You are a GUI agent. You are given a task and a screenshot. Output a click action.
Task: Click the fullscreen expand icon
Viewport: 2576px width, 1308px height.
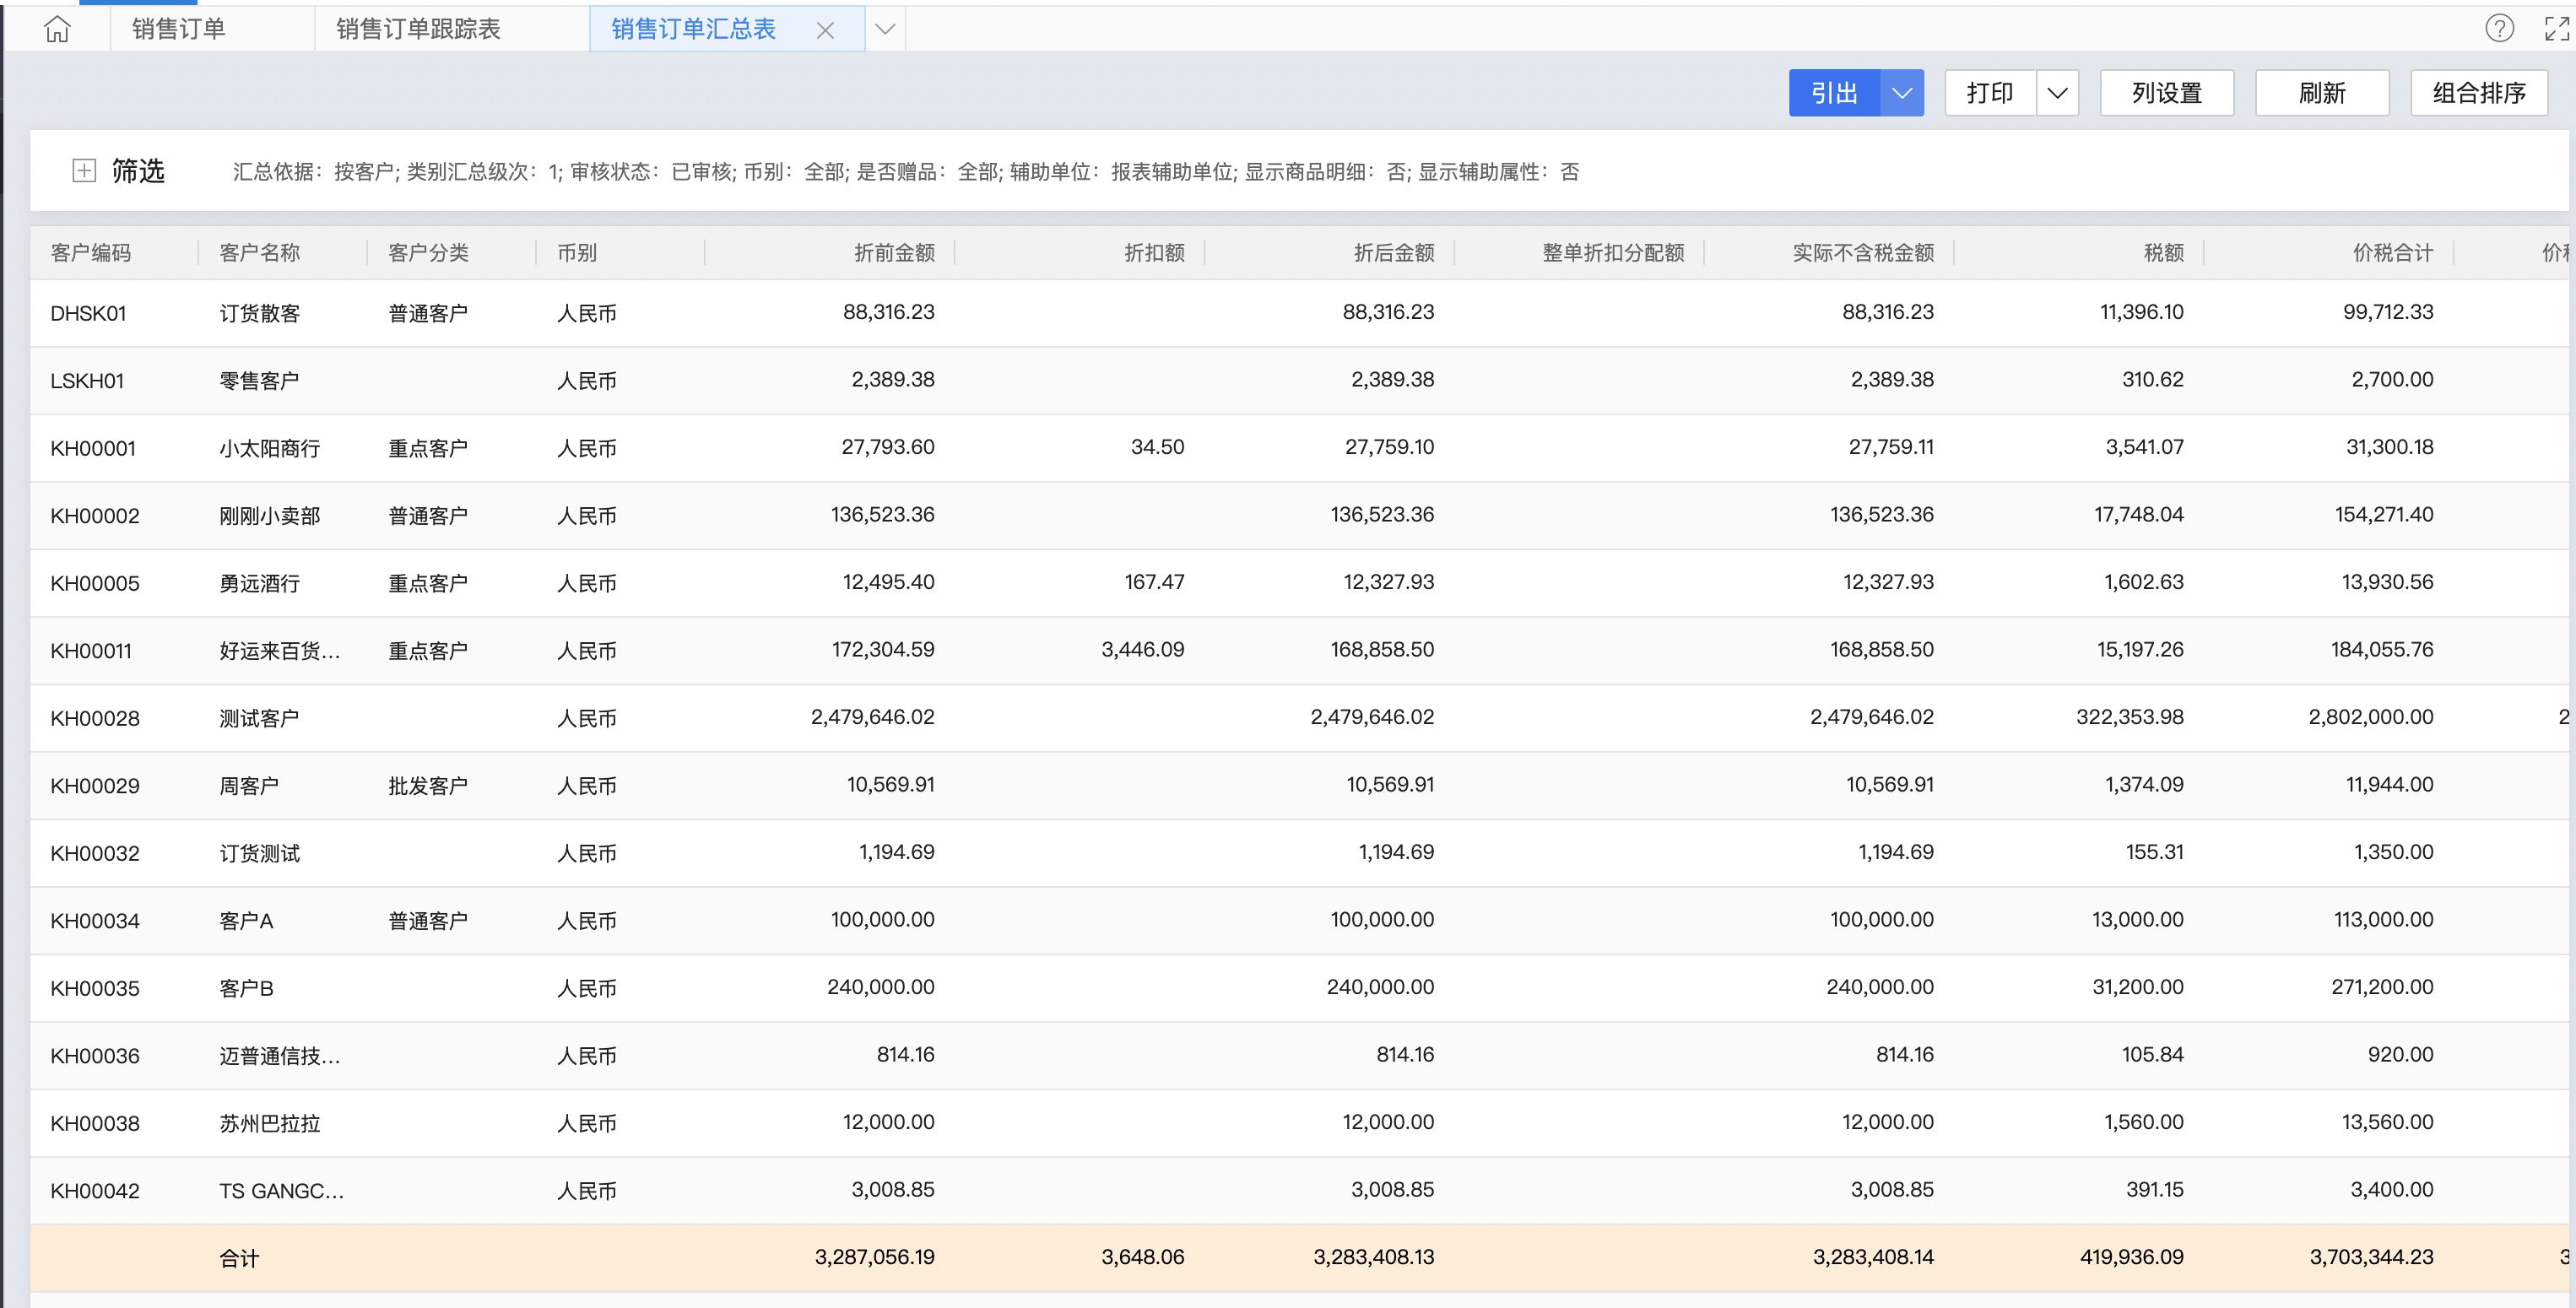click(x=2556, y=28)
